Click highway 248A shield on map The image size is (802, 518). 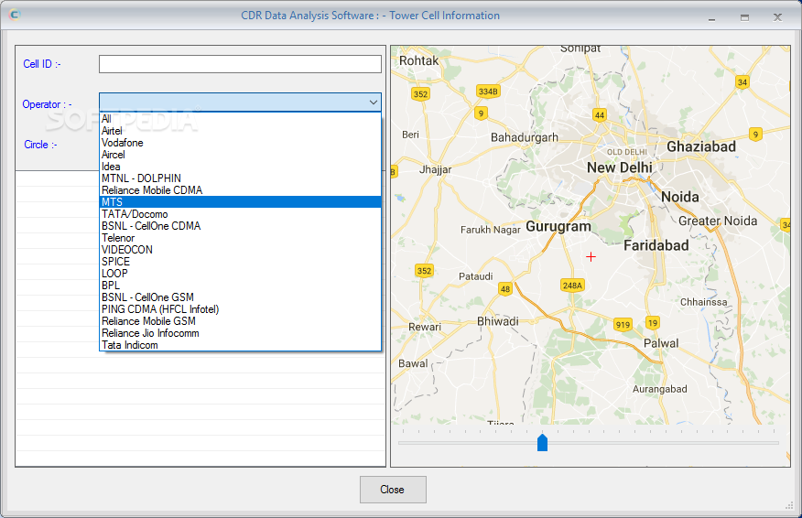click(x=572, y=286)
